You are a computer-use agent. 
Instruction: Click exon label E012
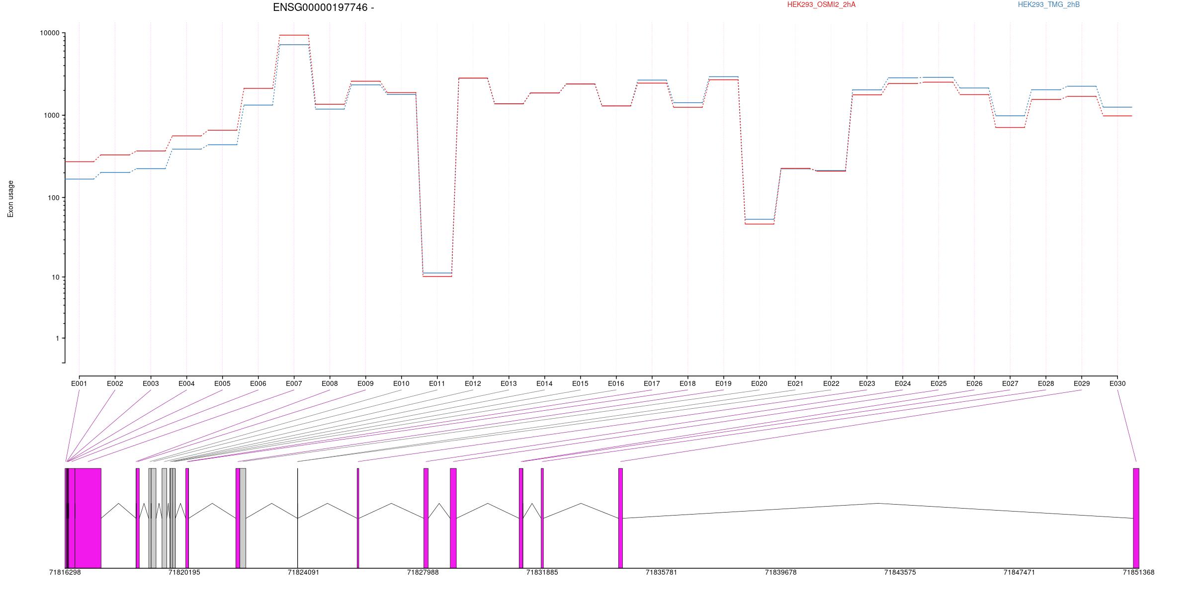[473, 383]
